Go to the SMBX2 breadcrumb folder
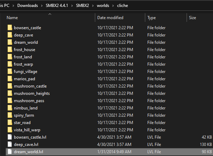213x156 pixels. point(82,6)
